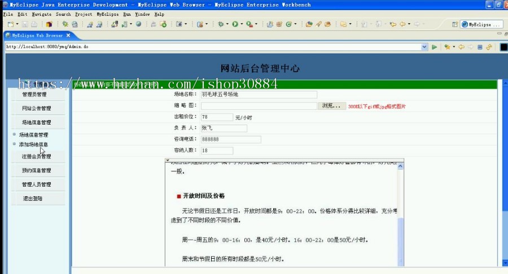Screen dimensions: 508x274
Task: Click the browser bar forward arrow
Action: (470, 47)
